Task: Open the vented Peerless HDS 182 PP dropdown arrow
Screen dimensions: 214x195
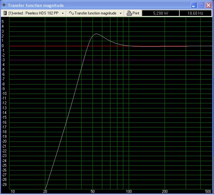Action: click(63, 13)
